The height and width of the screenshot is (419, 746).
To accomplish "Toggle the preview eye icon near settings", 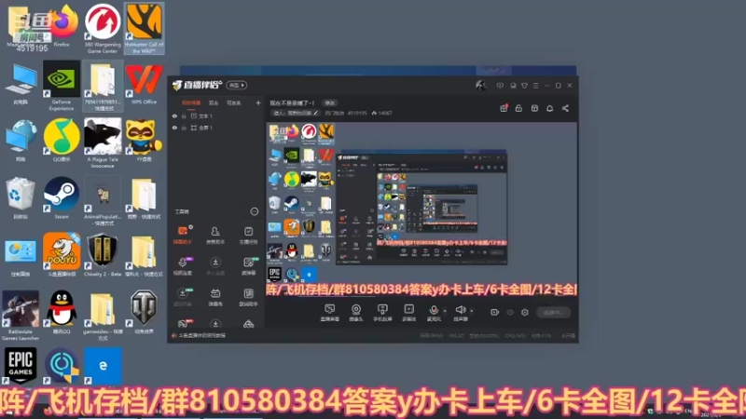I will (x=510, y=312).
